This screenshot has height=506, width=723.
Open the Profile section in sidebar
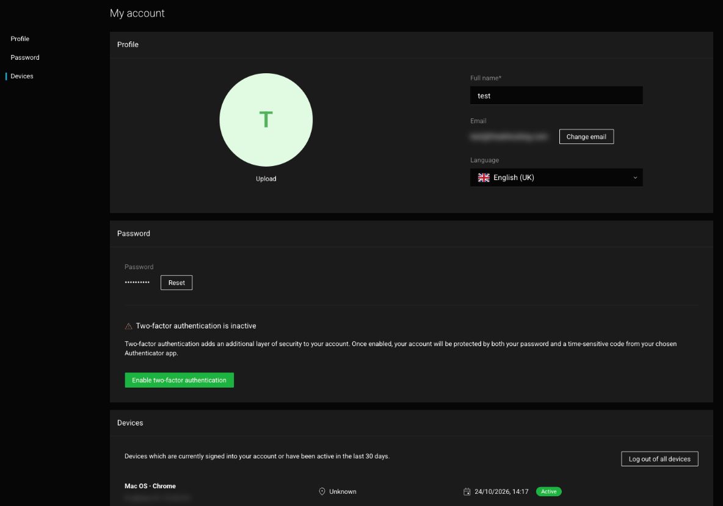tap(20, 38)
